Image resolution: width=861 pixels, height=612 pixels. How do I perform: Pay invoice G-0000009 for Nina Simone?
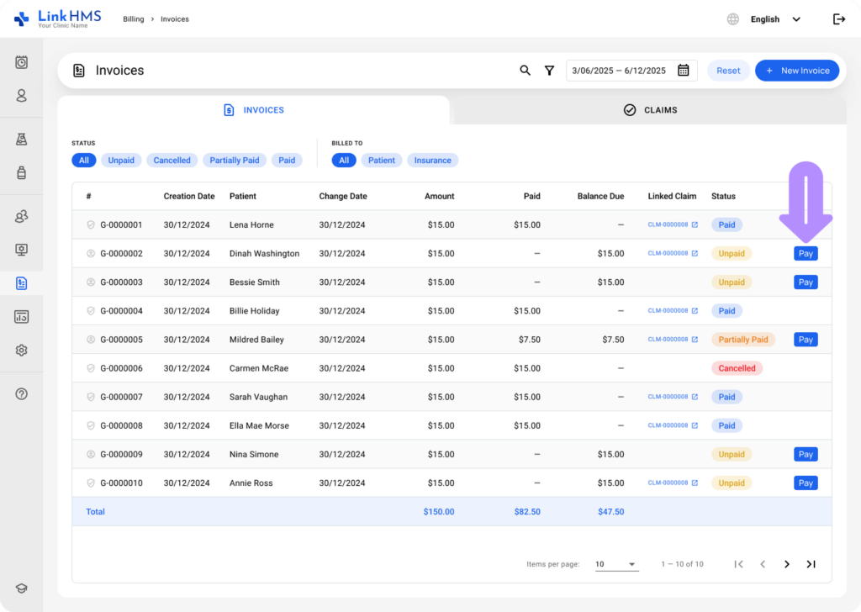806,454
